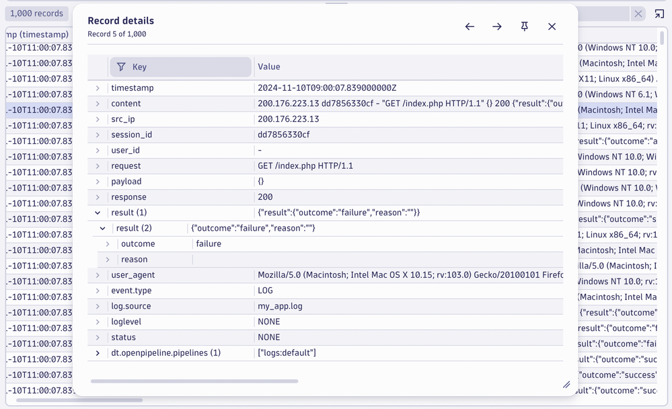Go to next record with right arrow
Viewport: 672px width, 409px height.
[x=497, y=27]
